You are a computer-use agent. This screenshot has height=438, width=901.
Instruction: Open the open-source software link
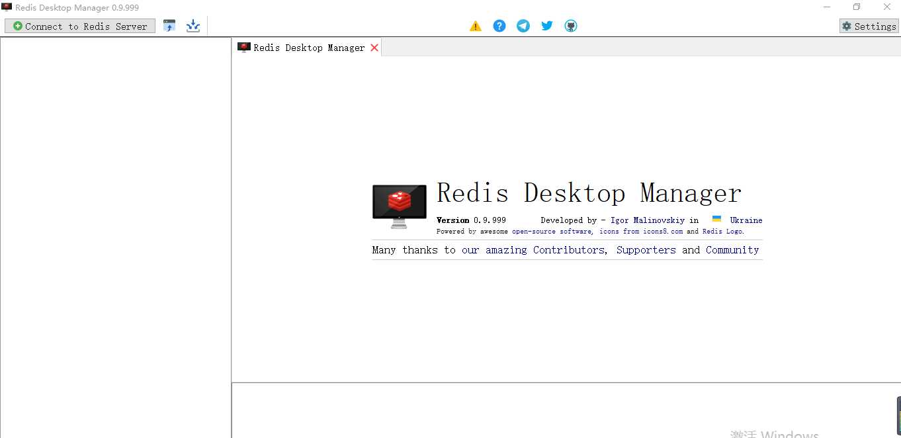(x=553, y=232)
